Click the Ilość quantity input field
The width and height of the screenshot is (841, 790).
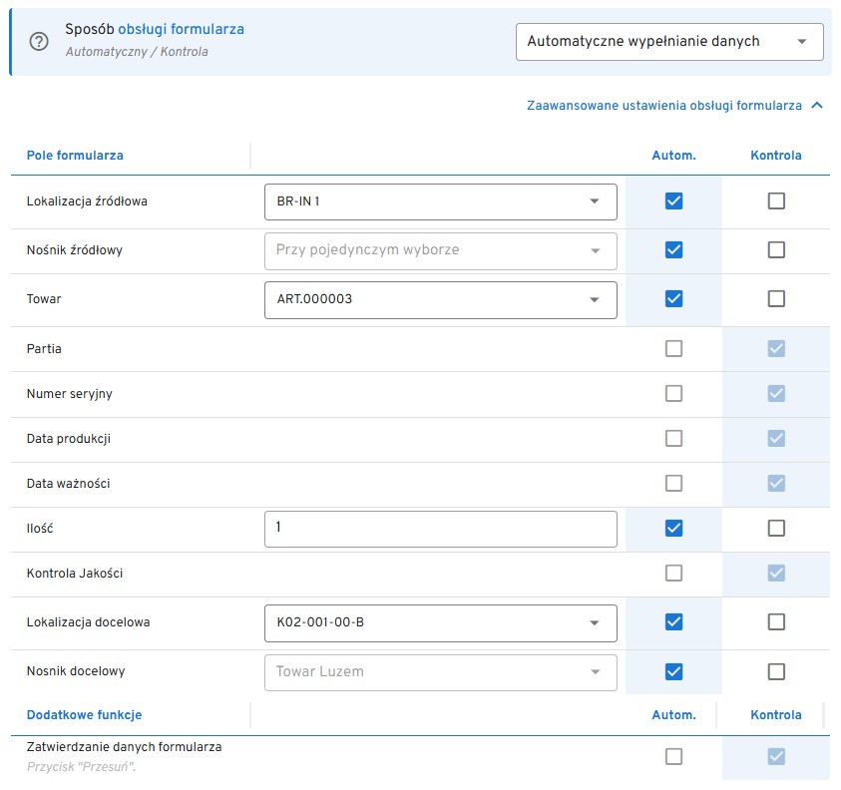coord(440,529)
